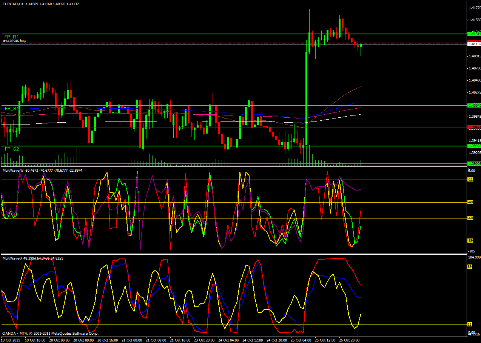The image size is (481, 343).
Task: Click the -11 level tag in MultiWave-W
Action: pyautogui.click(x=470, y=180)
